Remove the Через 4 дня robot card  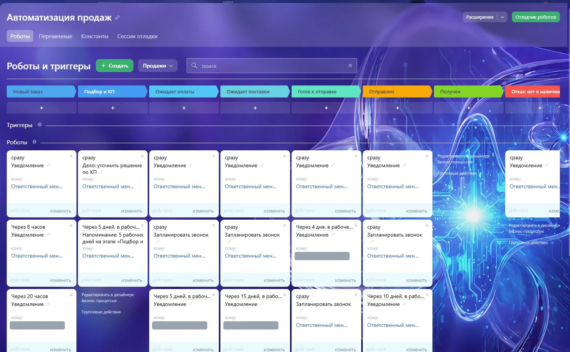click(356, 225)
